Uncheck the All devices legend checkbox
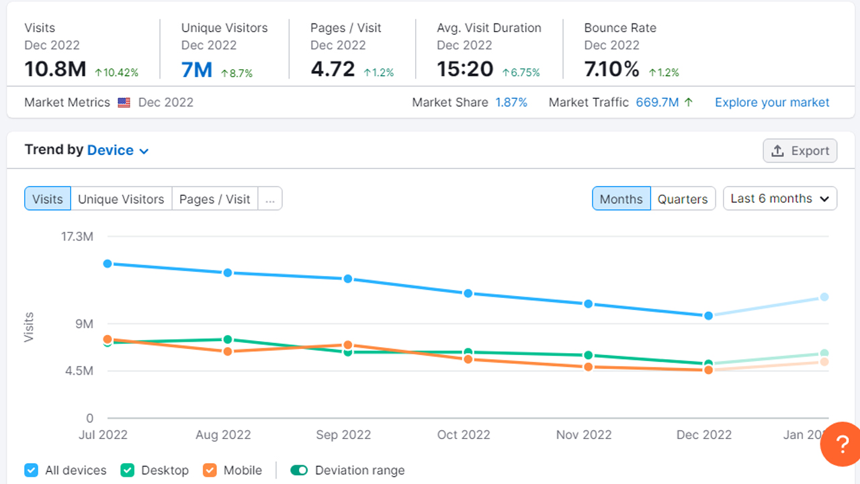Image resolution: width=860 pixels, height=484 pixels. 31,471
